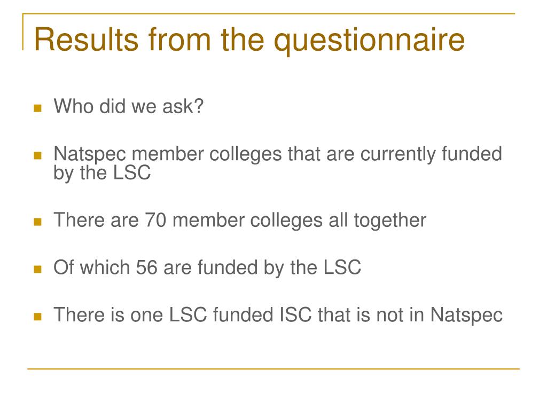Image resolution: width=547 pixels, height=410 pixels.
Task: Click the word 'Natspec' at the end of last bullet
Action: tap(466, 316)
